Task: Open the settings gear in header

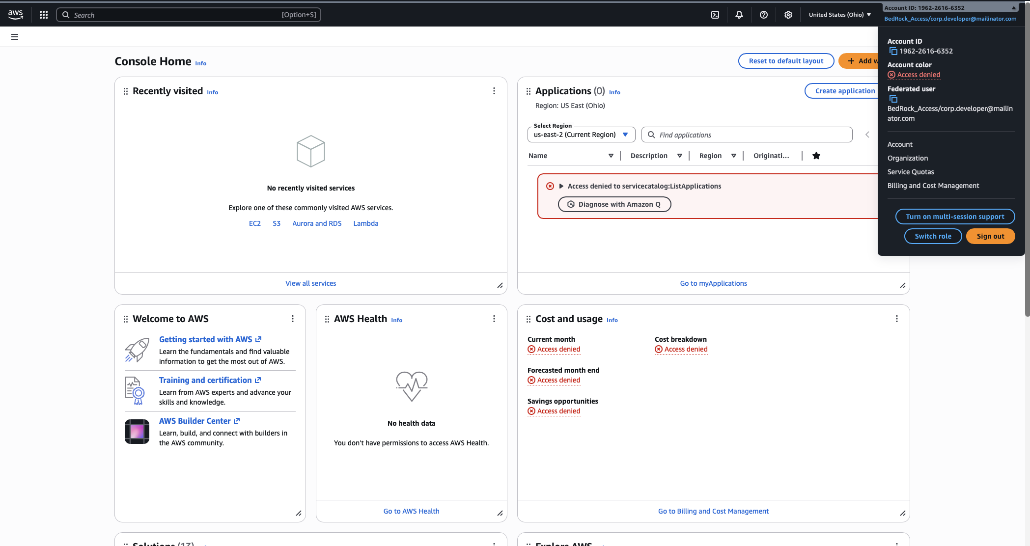Action: 788,15
